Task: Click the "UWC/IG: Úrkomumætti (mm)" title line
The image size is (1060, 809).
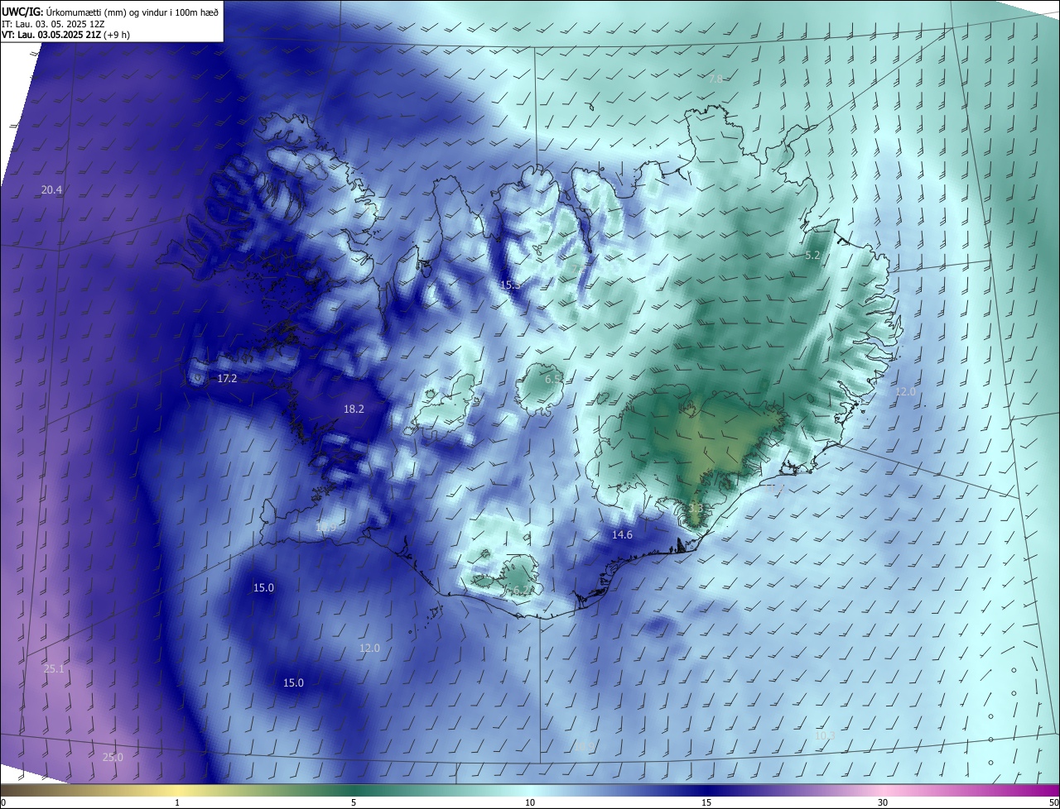Action: coord(112,12)
